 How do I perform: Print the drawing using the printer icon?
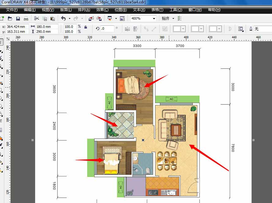(x=26, y=18)
